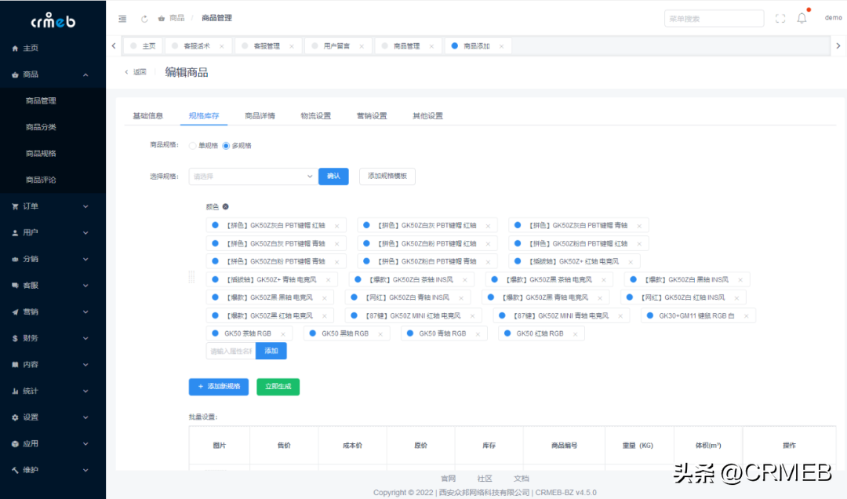This screenshot has width=847, height=499.
Task: Expand the 订单 sidebar menu
Action: (x=53, y=206)
